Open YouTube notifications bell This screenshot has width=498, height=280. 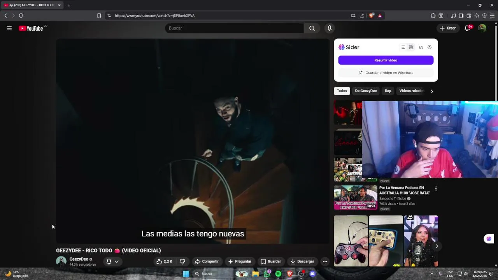click(x=468, y=28)
